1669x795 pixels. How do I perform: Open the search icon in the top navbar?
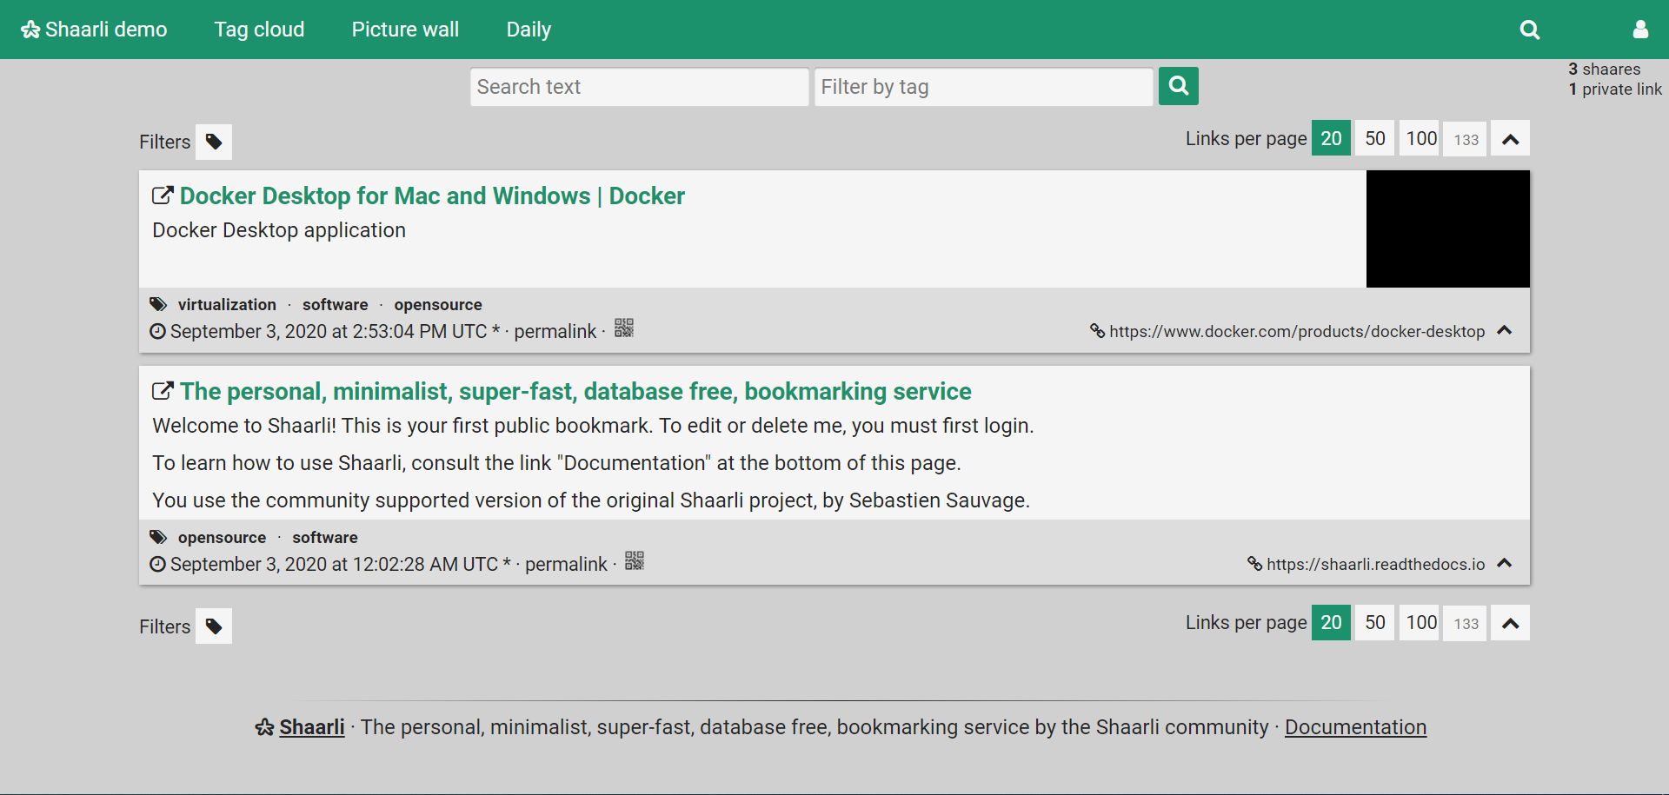coord(1530,30)
